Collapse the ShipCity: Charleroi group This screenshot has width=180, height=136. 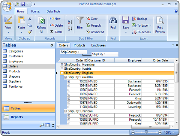coord(65,111)
